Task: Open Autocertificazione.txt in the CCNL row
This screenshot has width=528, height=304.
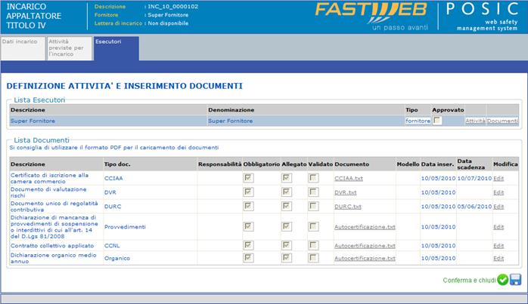Action: pyautogui.click(x=365, y=246)
